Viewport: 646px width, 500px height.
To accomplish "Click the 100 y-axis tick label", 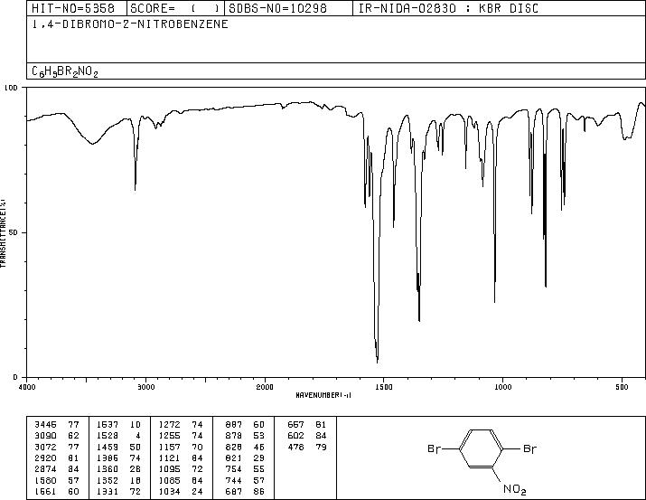I will [11, 88].
